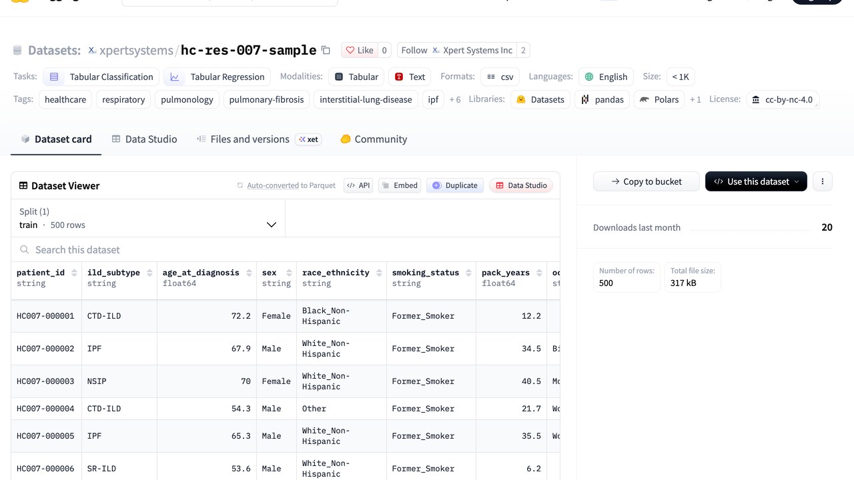Click the interstitial-lung-disease tag

[x=366, y=99]
